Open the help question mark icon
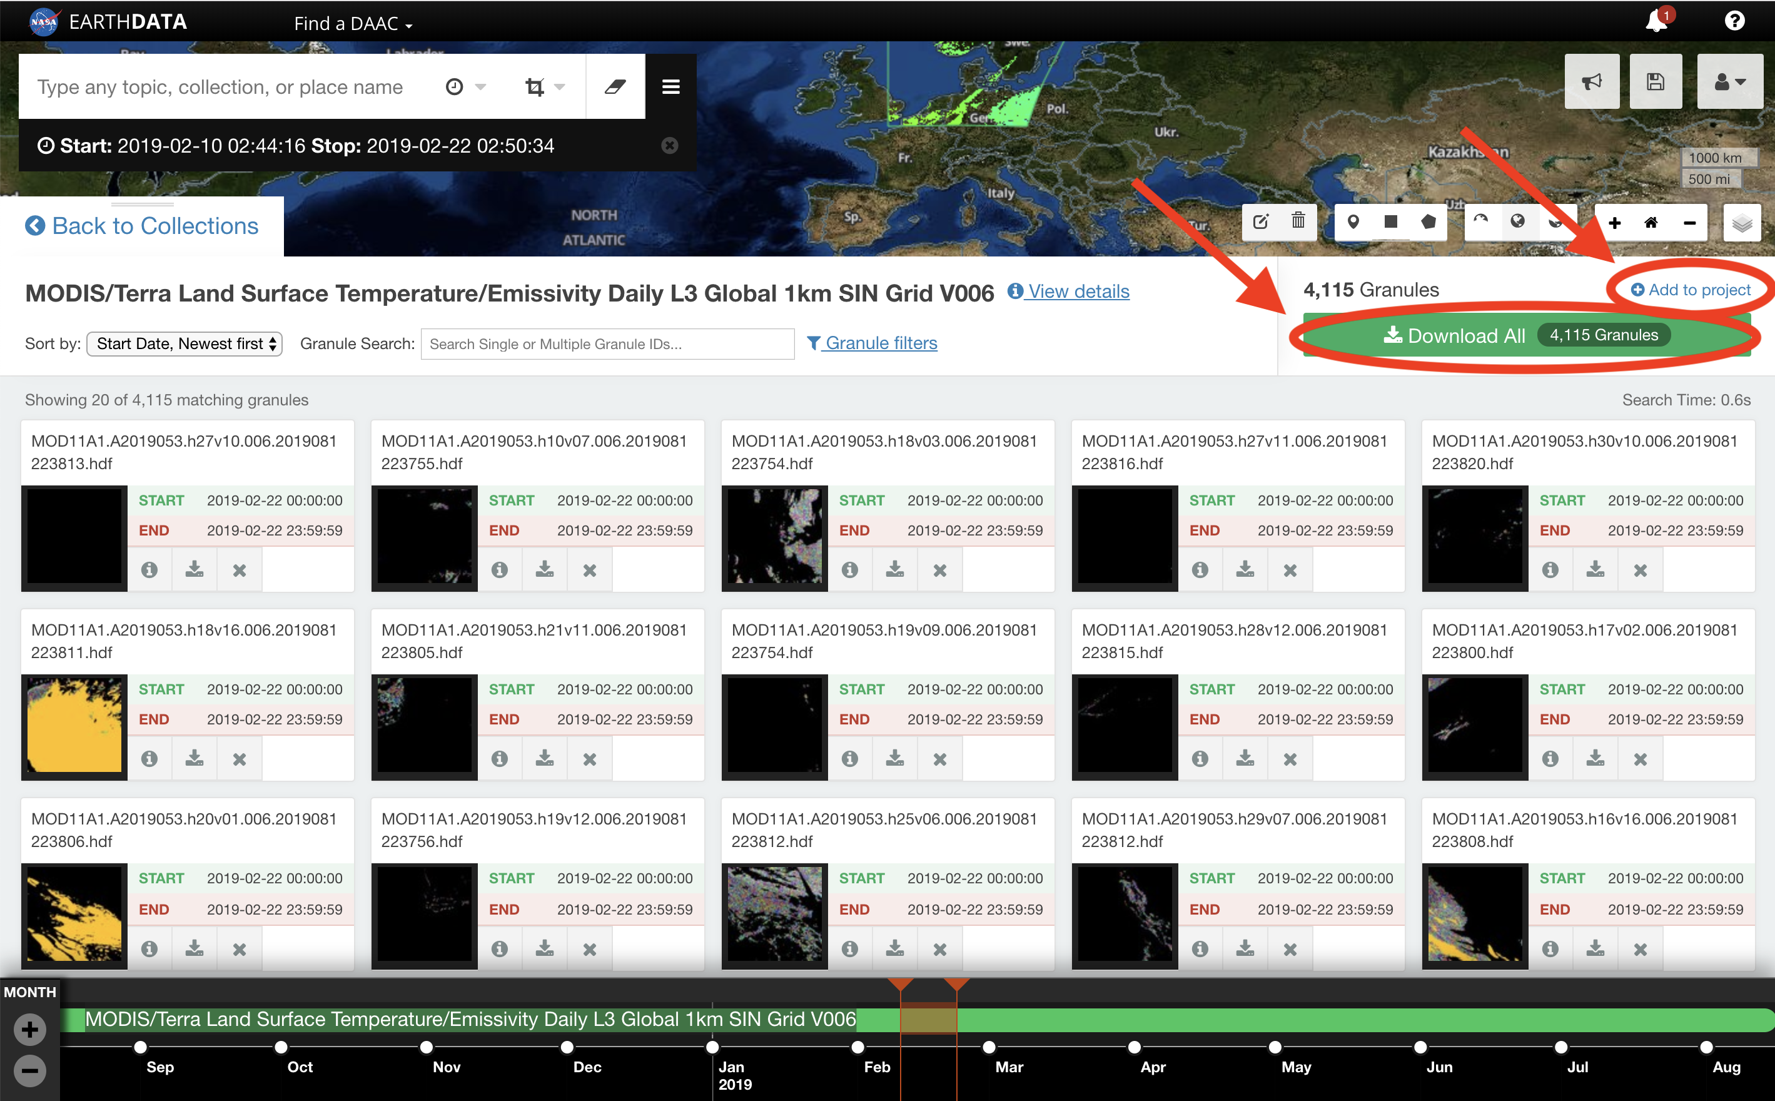This screenshot has height=1101, width=1775. pyautogui.click(x=1734, y=21)
